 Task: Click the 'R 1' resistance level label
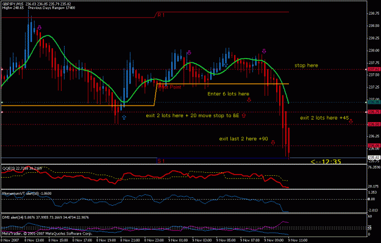(x=161, y=15)
